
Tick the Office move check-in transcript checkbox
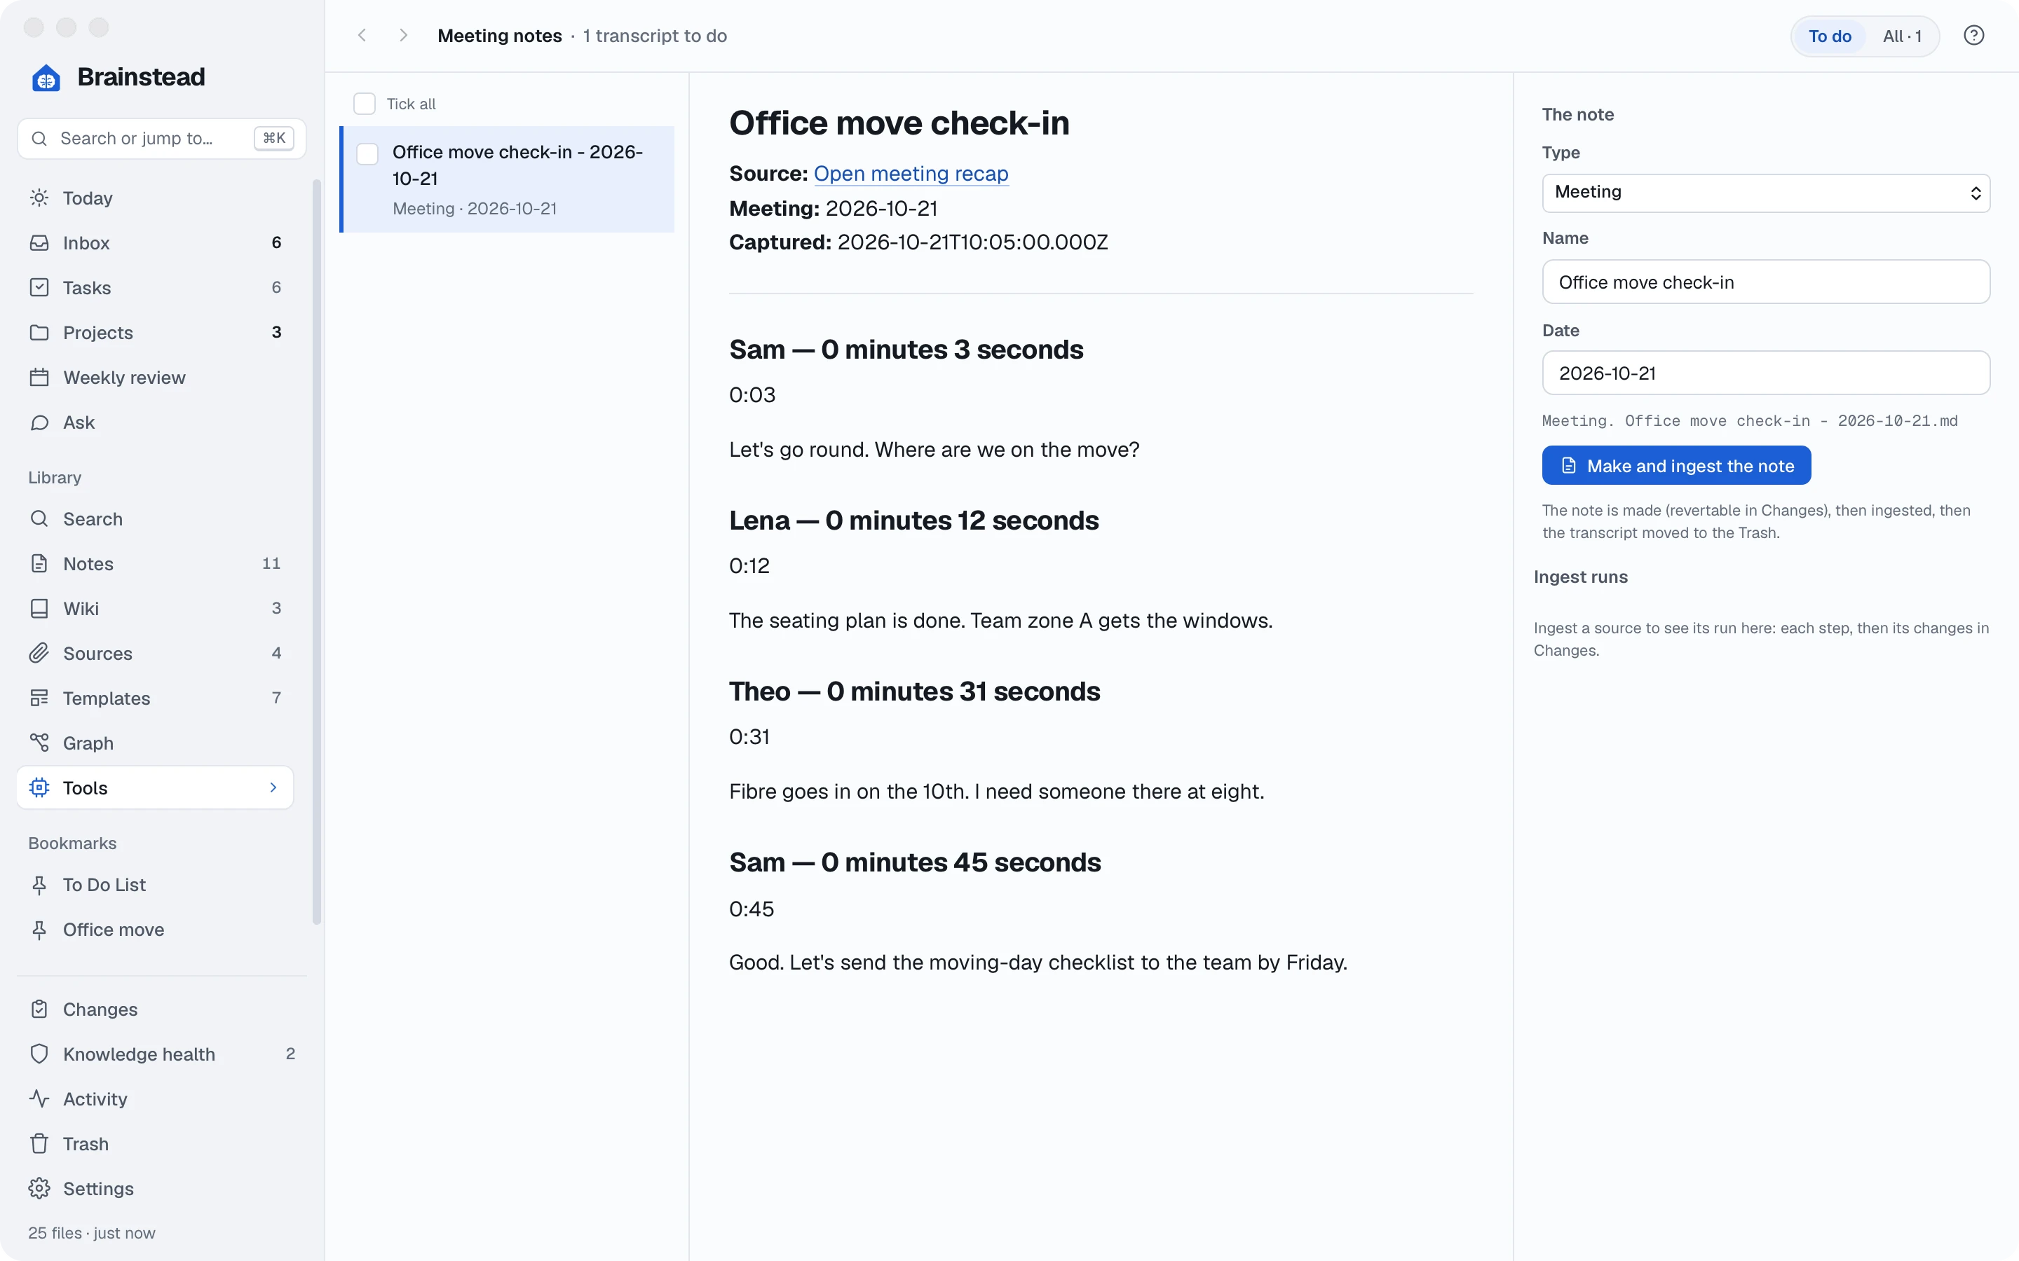click(368, 154)
